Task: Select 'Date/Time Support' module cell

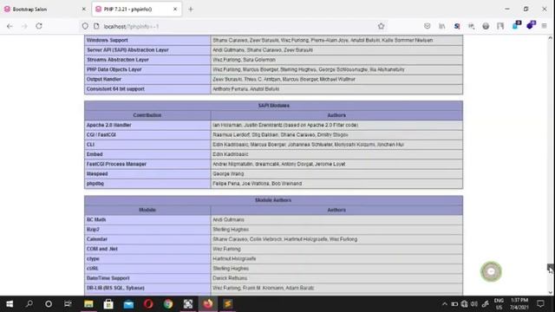Action: coord(147,278)
